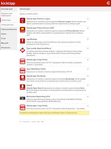This screenshot has height=149, width=111.
Task: Click the Premiere League PL icon
Action: point(23,20)
